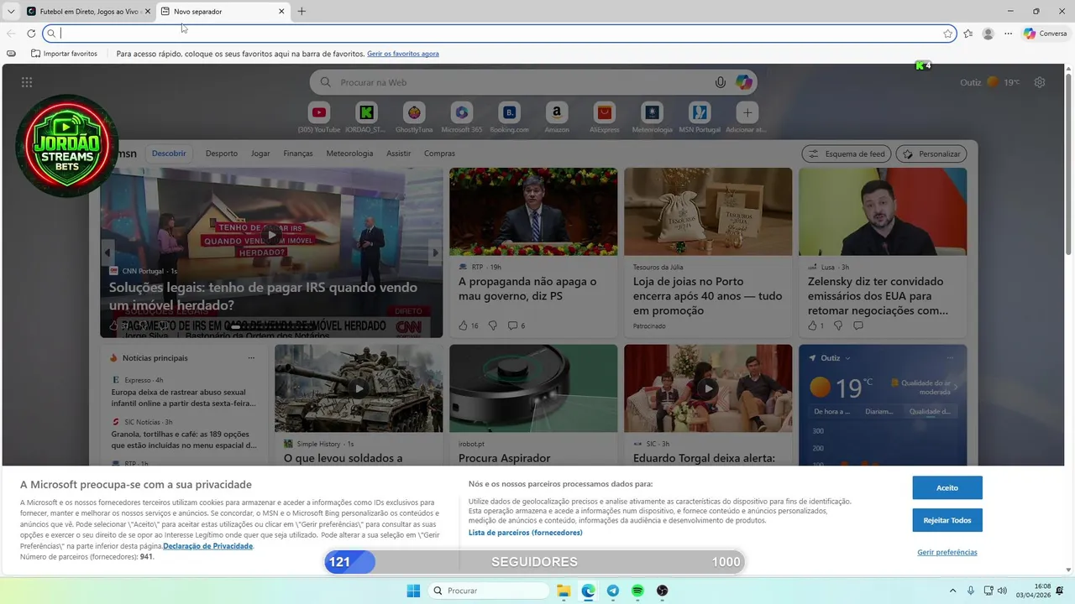
Task: Open File Explorer from the taskbar
Action: pos(564,591)
